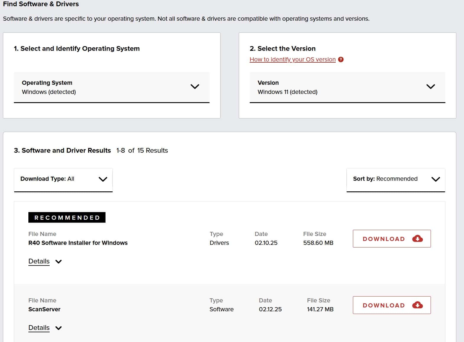The width and height of the screenshot is (464, 342).
Task: Click cloud download icon for ScanServer
Action: [417, 305]
